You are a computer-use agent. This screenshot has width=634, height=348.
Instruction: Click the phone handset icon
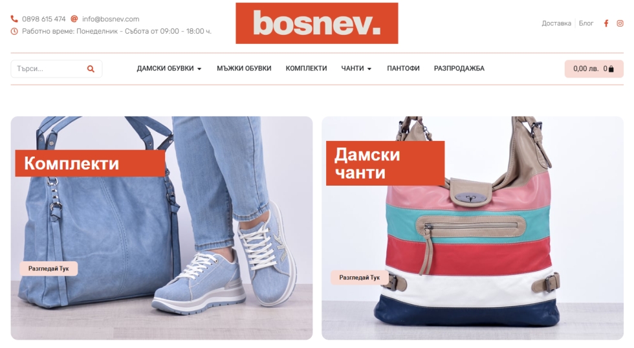pos(14,19)
